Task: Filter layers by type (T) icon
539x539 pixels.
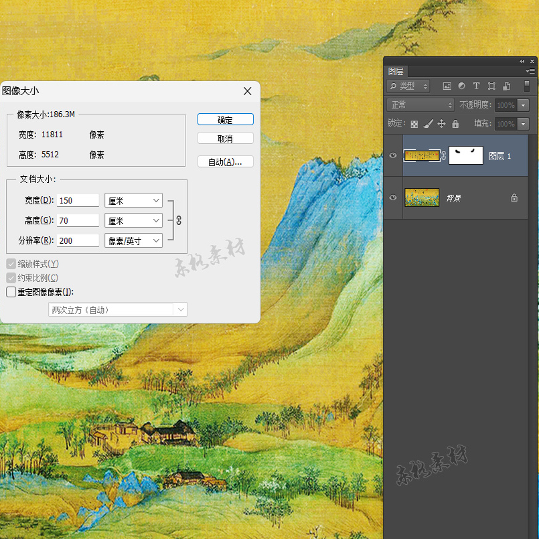Action: [476, 86]
